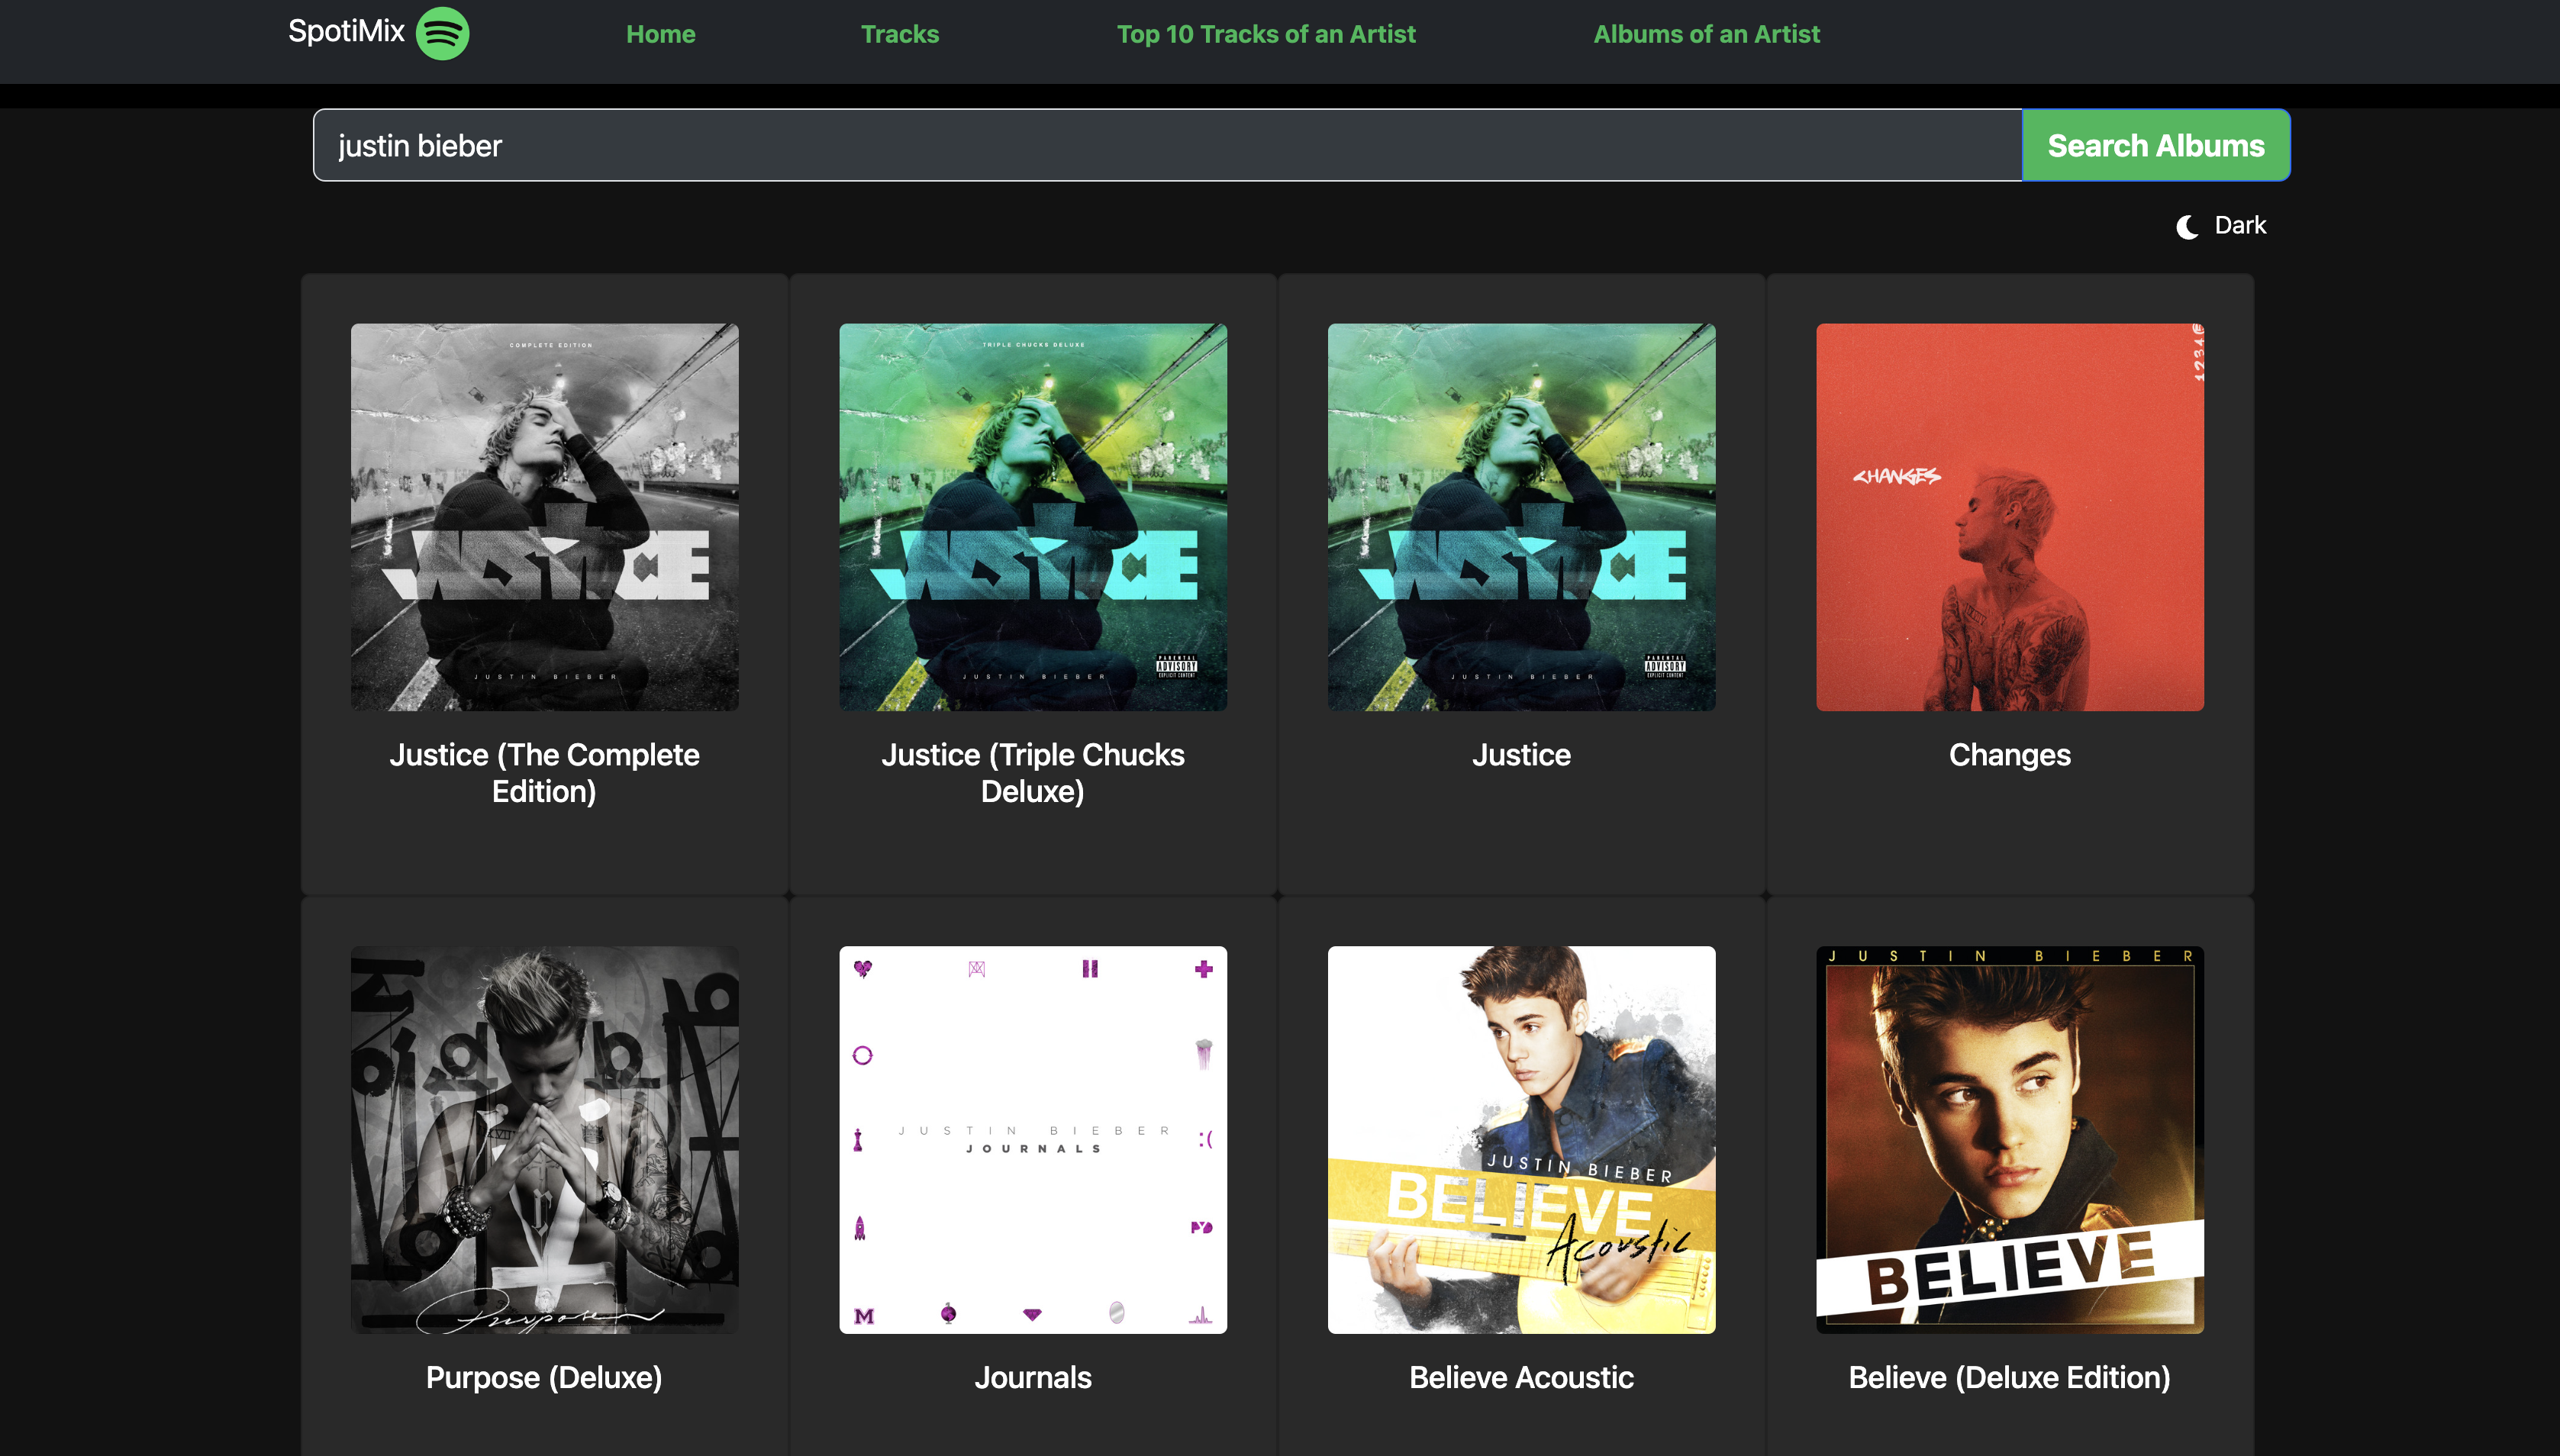Select Justice Triple Chucks Deluxe cover
The height and width of the screenshot is (1456, 2560).
pos(1032,517)
